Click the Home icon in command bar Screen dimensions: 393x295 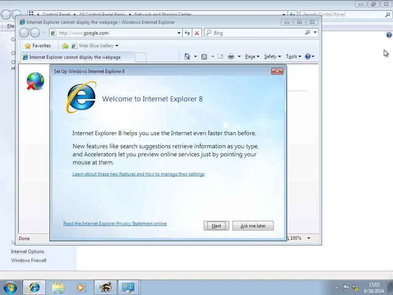(x=187, y=56)
